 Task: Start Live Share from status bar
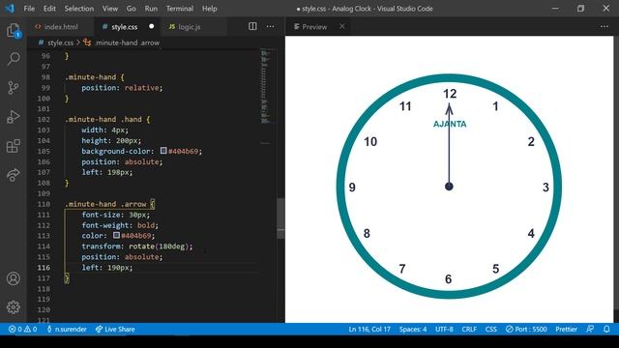point(115,329)
